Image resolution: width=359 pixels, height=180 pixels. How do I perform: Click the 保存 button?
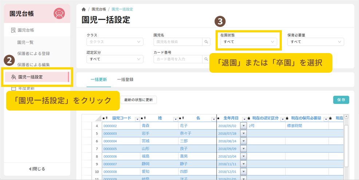pos(341,100)
